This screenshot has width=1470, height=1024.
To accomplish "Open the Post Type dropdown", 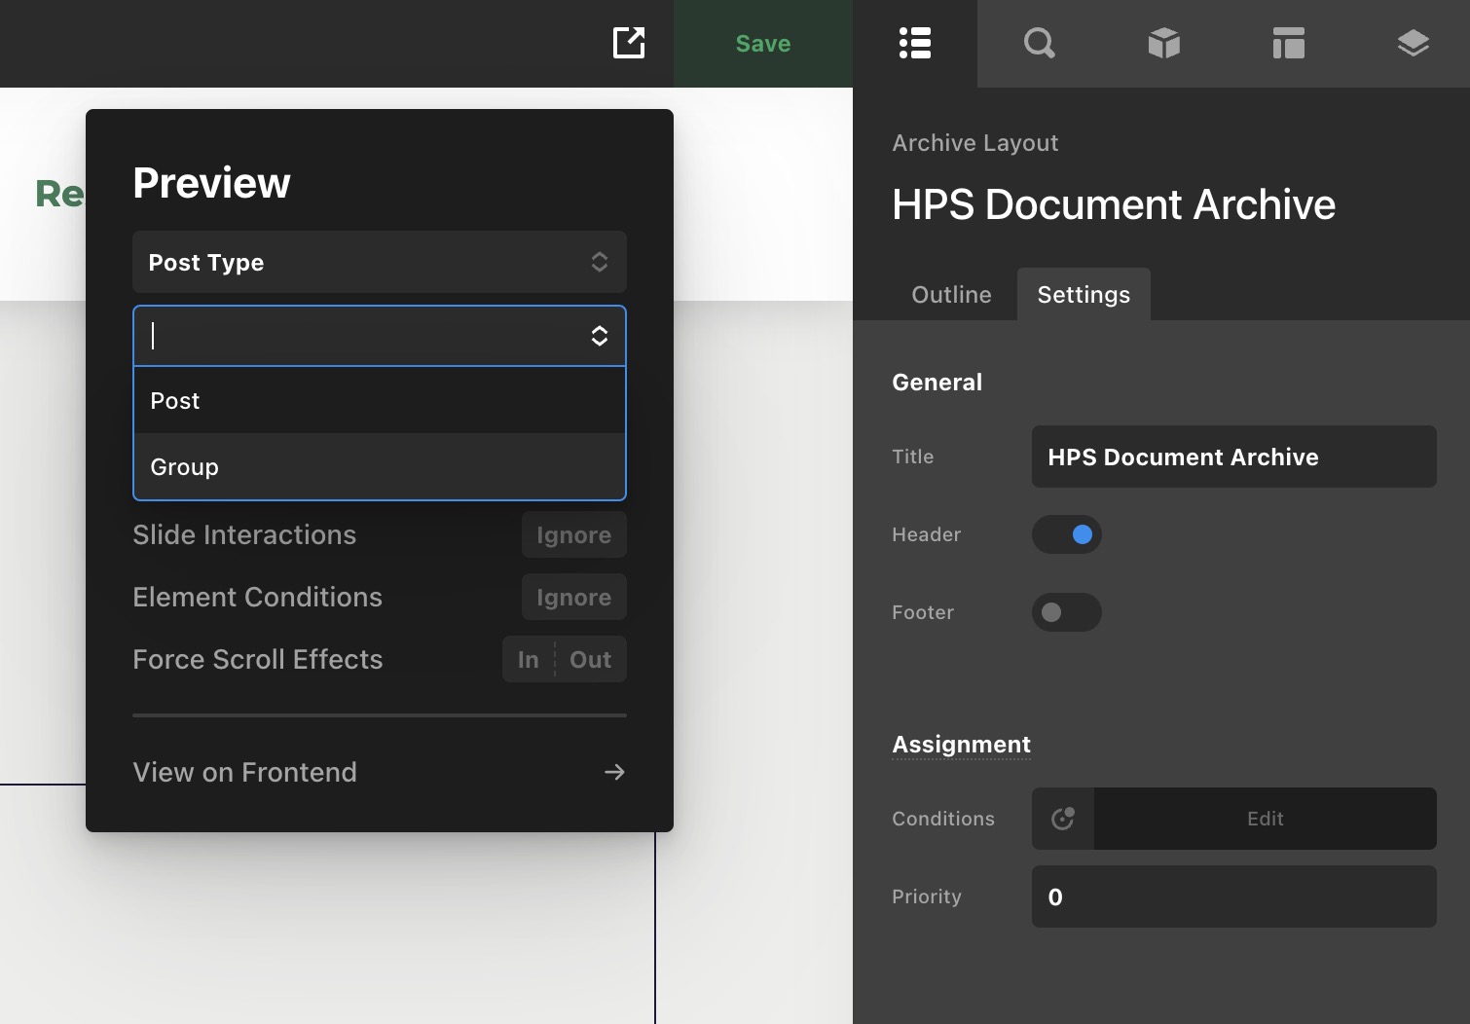I will tap(379, 262).
